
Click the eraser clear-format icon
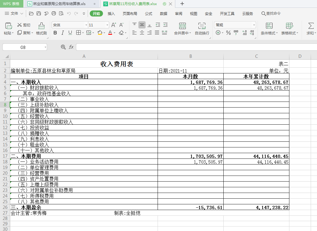[x=121, y=33]
